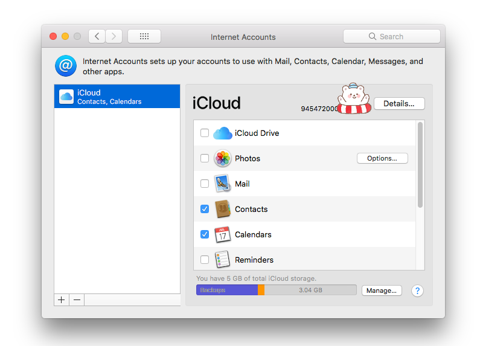Show all preferences grid button
This screenshot has width=480, height=346.
tap(144, 36)
